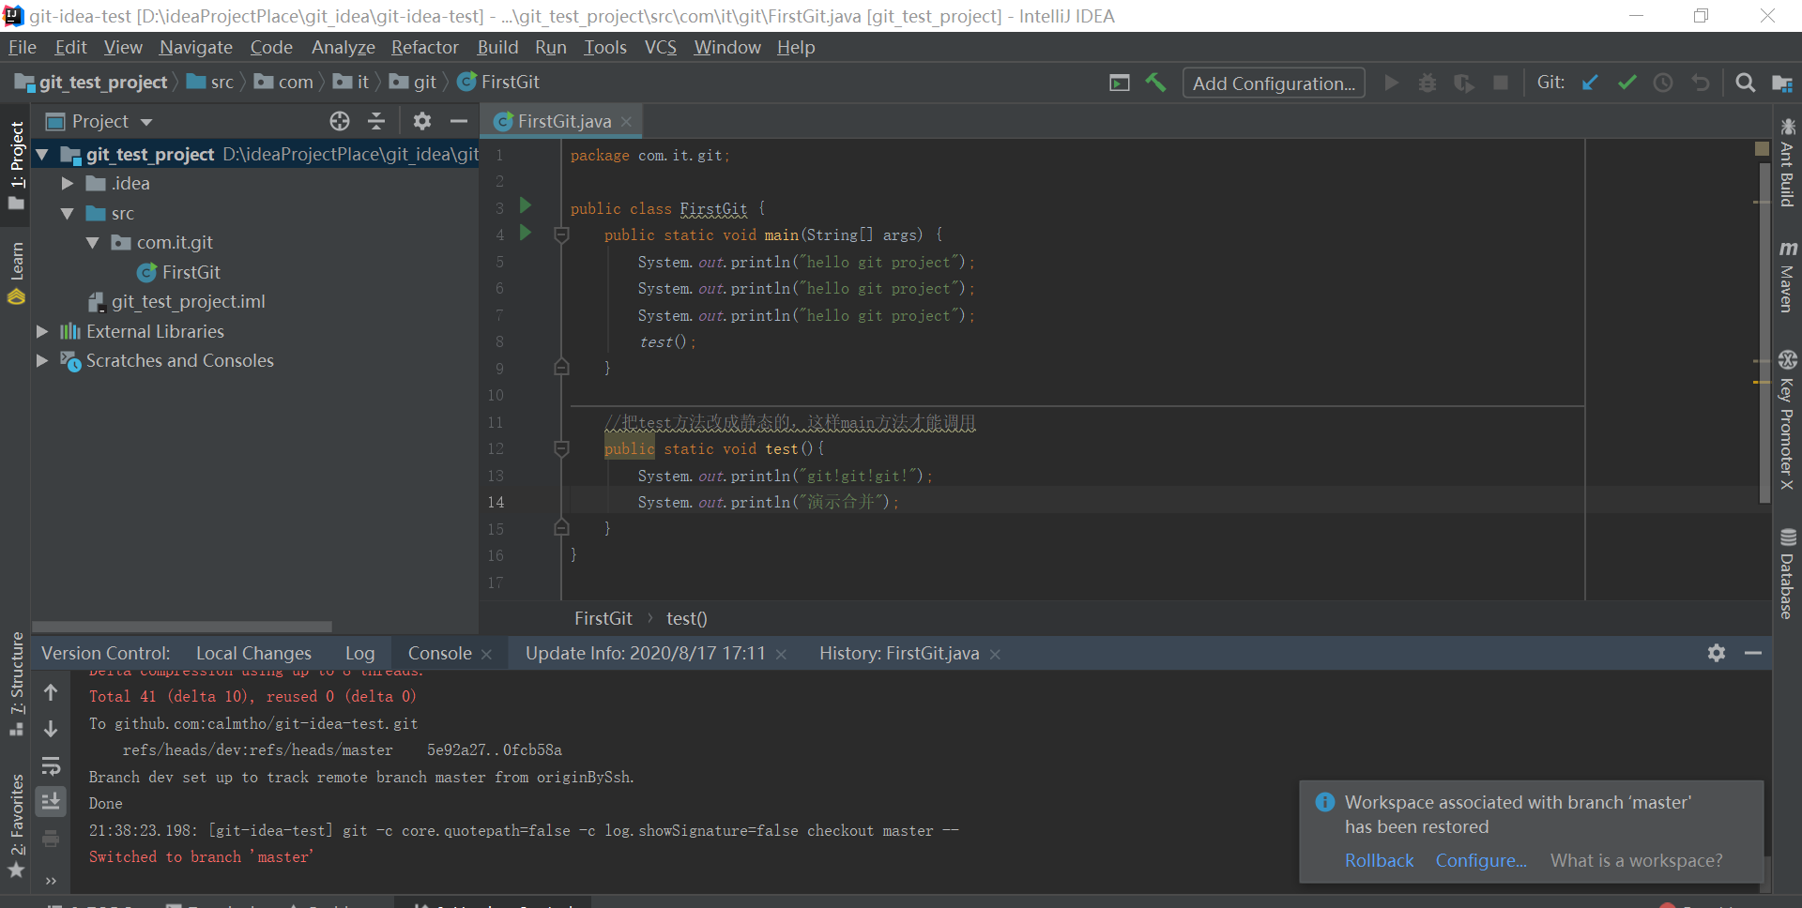Expand Scratches and Consoles node
This screenshot has height=908, width=1802.
[x=42, y=360]
